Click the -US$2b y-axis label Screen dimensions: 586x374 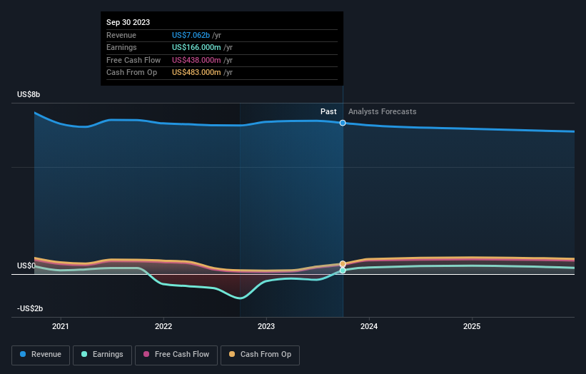click(x=30, y=308)
